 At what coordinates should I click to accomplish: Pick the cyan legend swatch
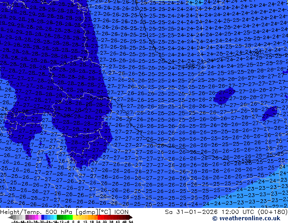click(x=55, y=217)
